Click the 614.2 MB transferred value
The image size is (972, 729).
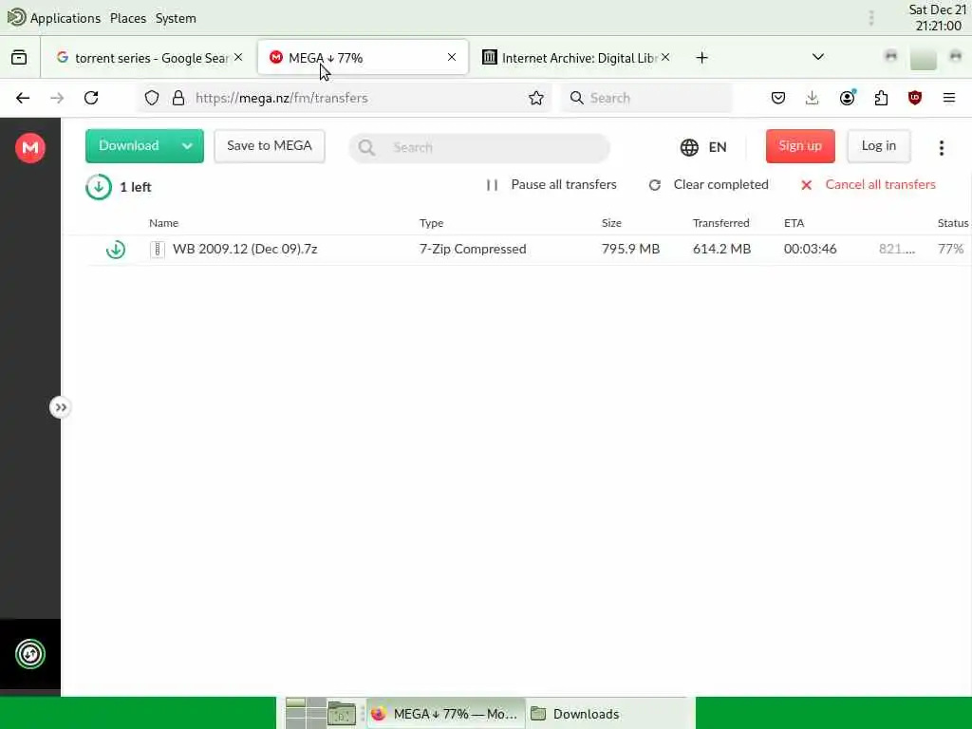(721, 250)
